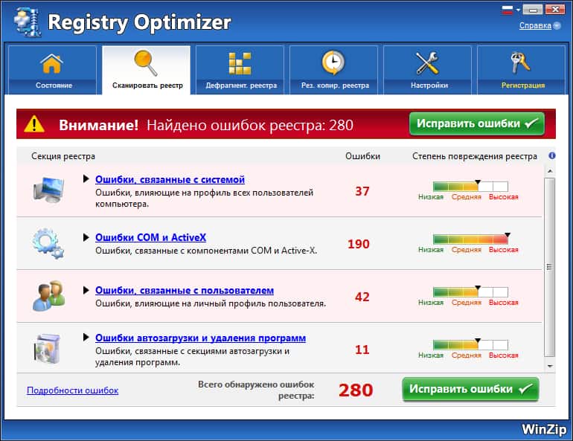Click the house icon for Состояние
Screen dimensions: 573x441
(52, 63)
